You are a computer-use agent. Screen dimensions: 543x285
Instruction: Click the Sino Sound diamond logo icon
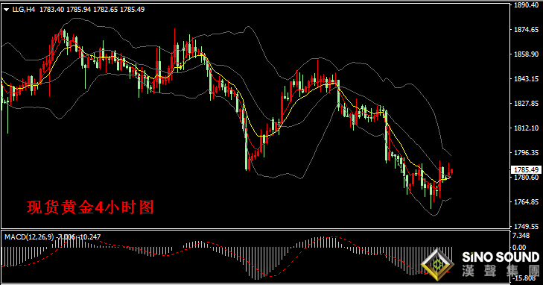(438, 264)
